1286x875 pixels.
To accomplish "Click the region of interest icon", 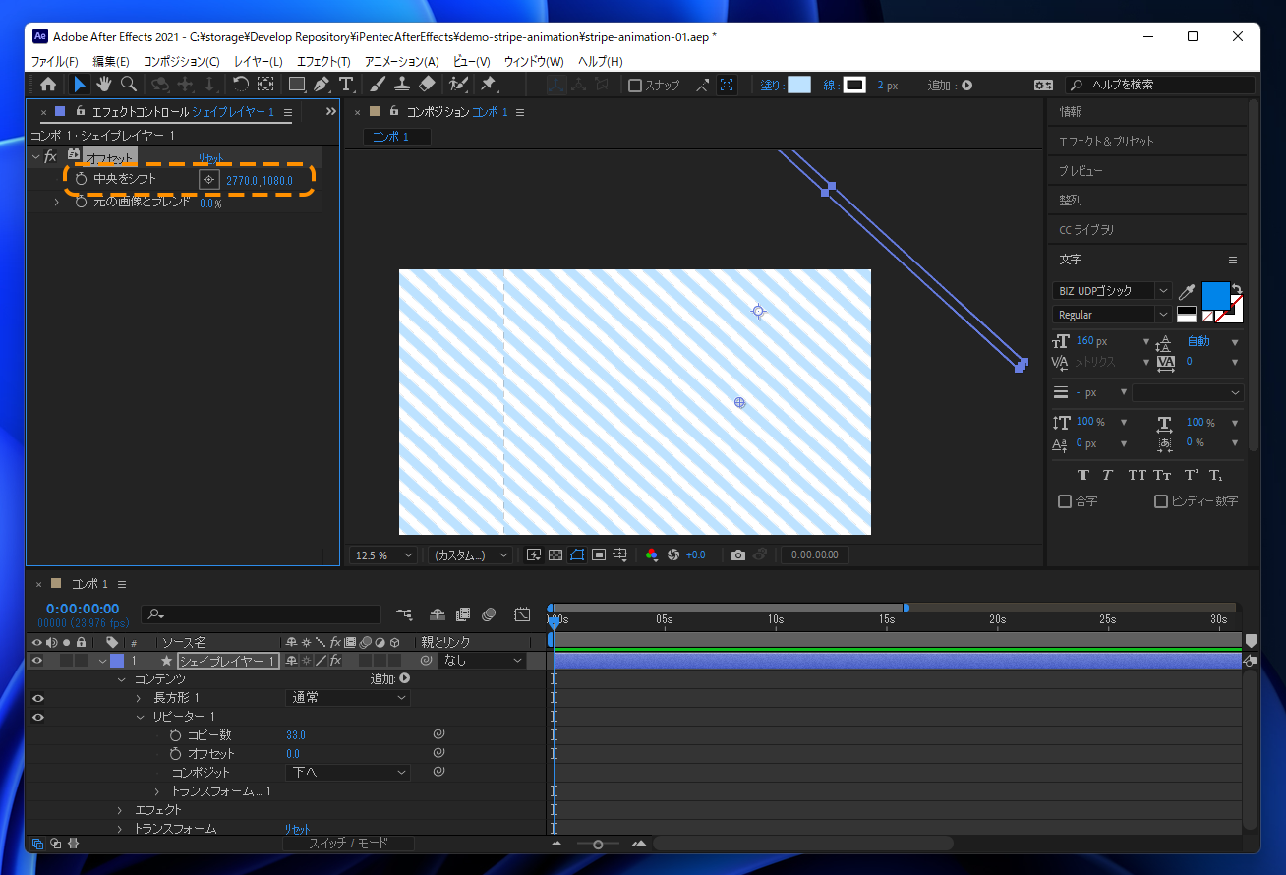I will click(x=599, y=555).
